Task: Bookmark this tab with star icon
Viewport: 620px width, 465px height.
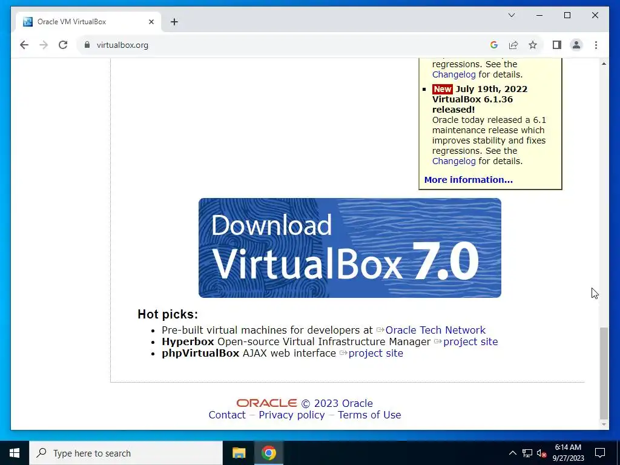Action: [533, 45]
